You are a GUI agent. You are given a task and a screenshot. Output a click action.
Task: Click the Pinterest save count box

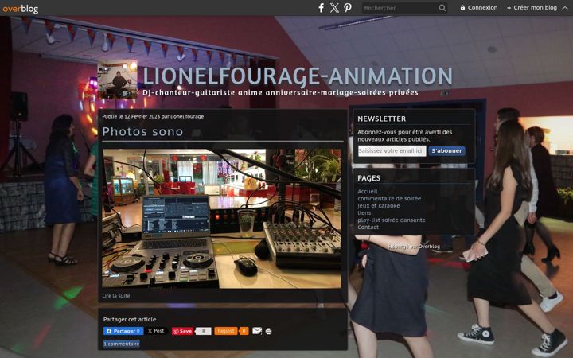point(204,331)
